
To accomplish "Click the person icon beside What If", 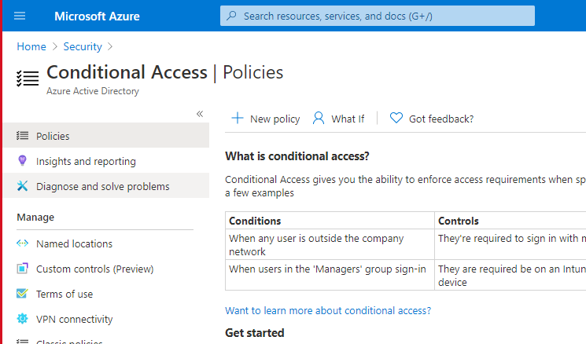I will pyautogui.click(x=319, y=118).
